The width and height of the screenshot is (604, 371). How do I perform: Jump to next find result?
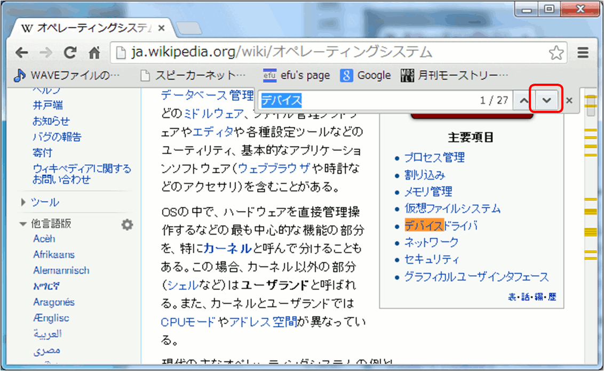(546, 101)
